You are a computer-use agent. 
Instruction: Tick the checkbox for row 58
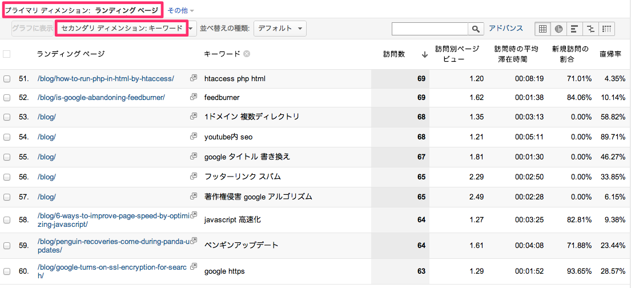click(x=6, y=220)
